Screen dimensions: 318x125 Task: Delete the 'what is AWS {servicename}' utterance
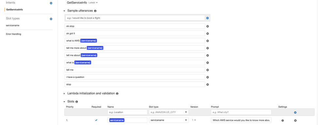(x=207, y=41)
